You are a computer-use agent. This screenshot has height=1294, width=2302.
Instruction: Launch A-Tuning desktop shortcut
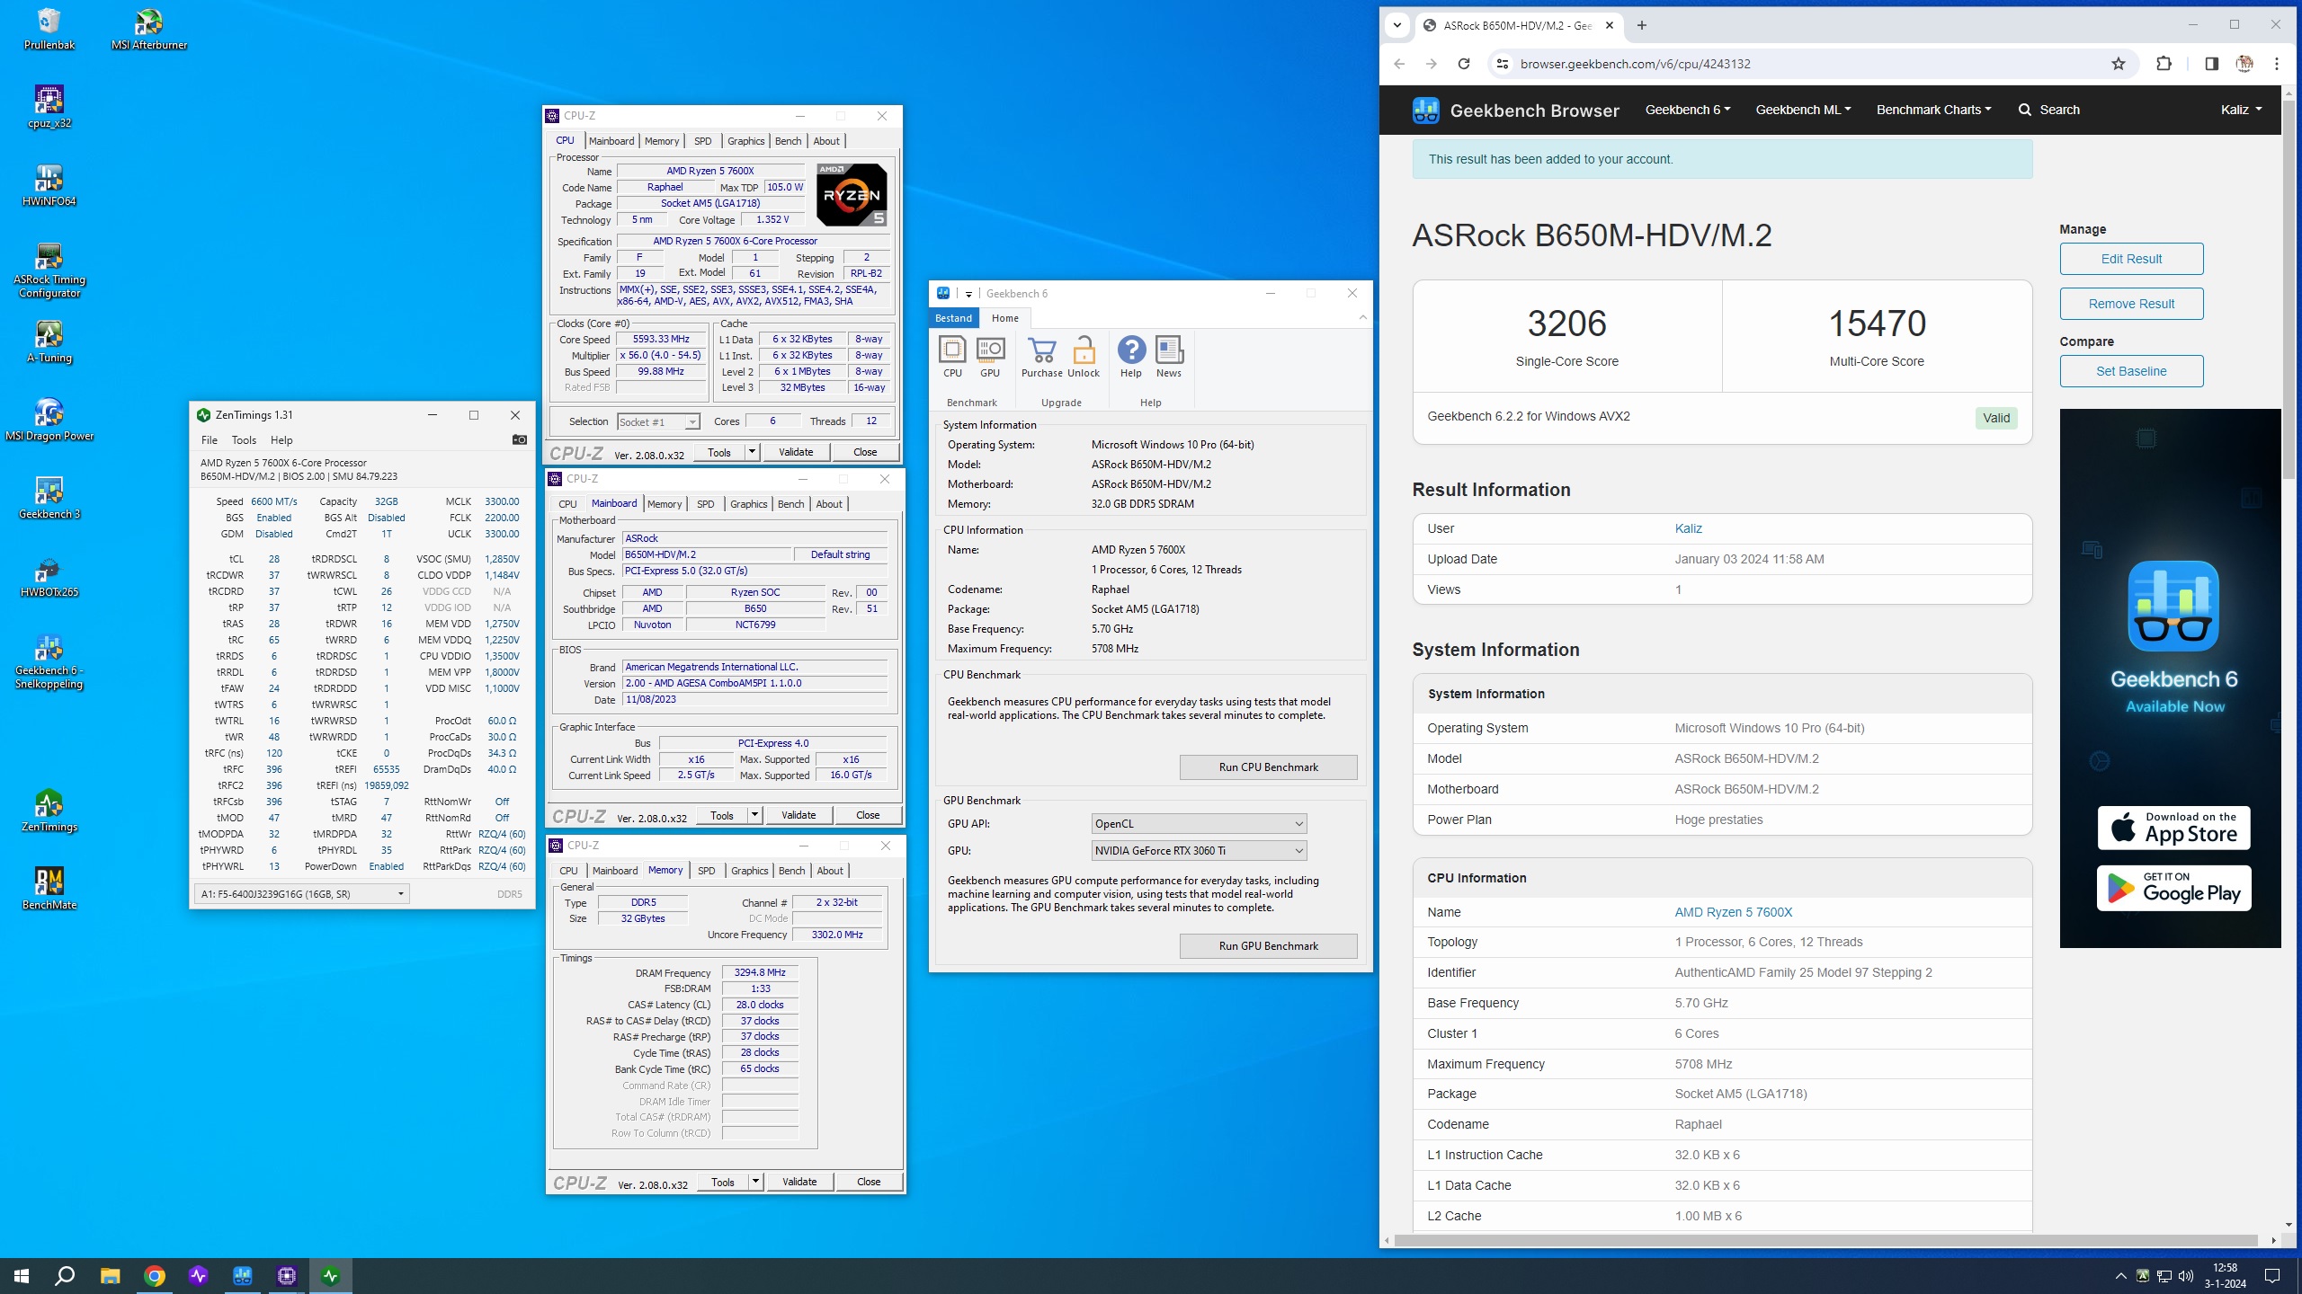click(x=49, y=341)
